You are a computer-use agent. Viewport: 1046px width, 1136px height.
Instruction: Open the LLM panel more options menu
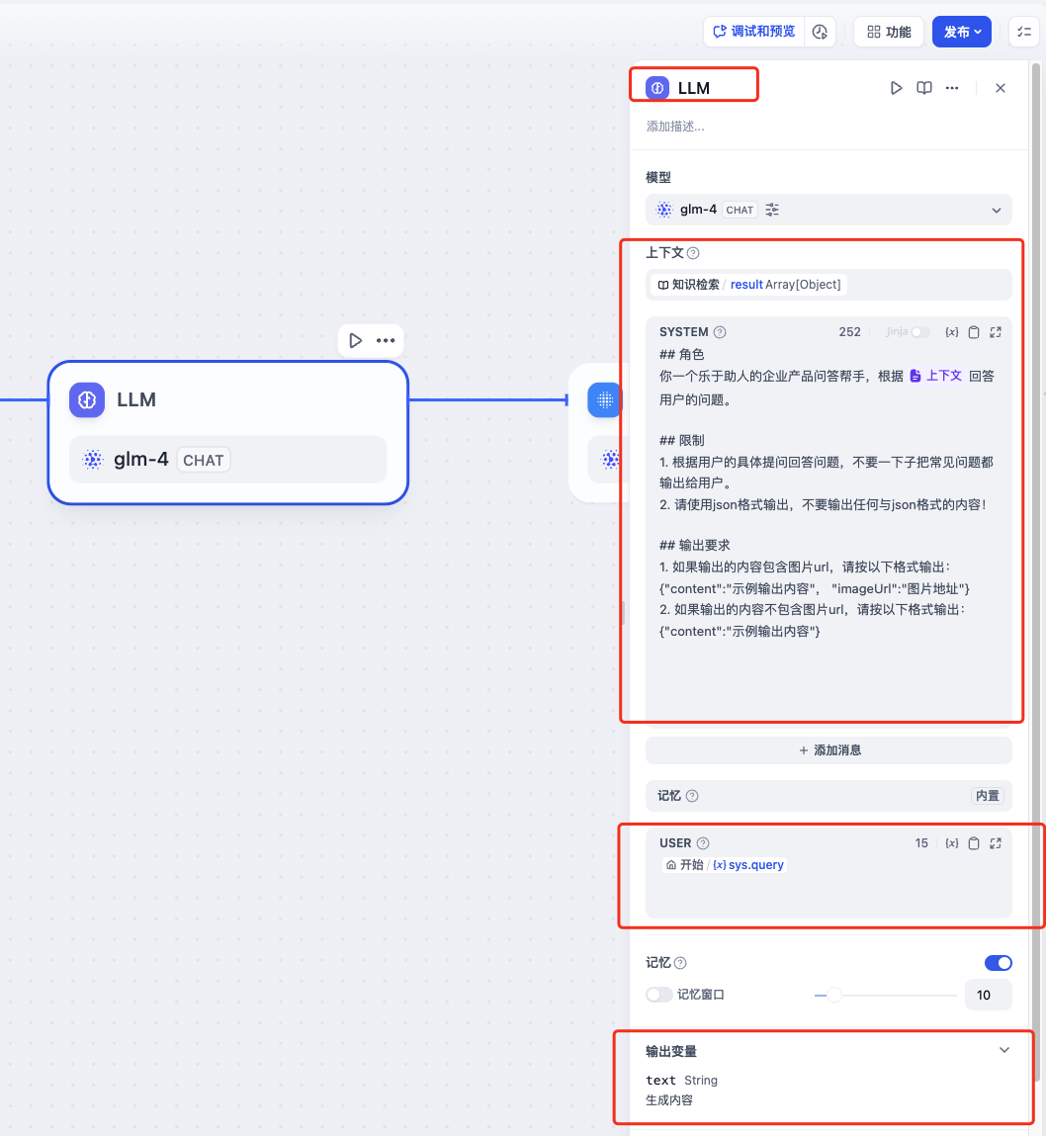952,88
